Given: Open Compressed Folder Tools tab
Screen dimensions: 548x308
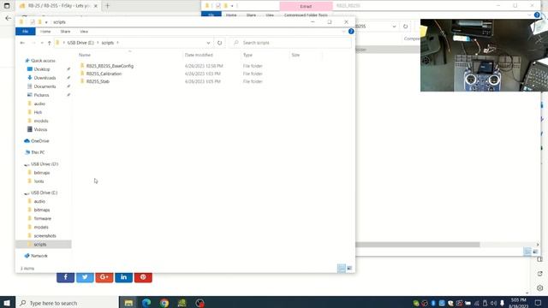Looking at the screenshot, I should pos(306,15).
